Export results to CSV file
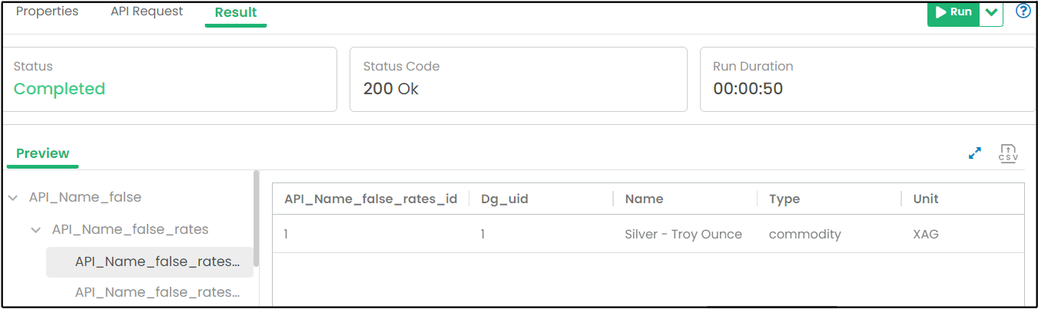The width and height of the screenshot is (1038, 309). pos(1008,153)
